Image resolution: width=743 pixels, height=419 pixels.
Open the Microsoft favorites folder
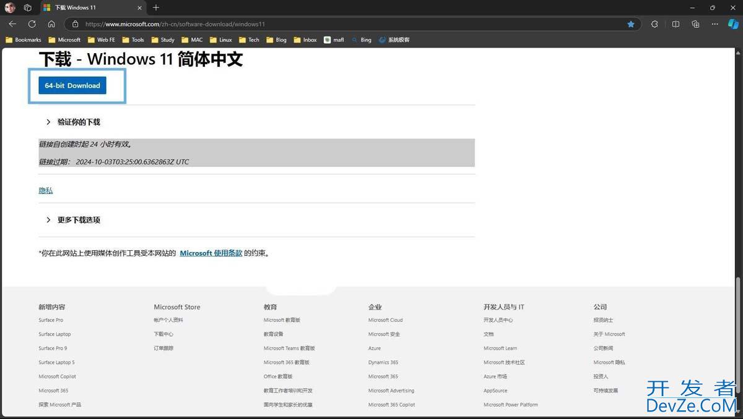(x=64, y=40)
